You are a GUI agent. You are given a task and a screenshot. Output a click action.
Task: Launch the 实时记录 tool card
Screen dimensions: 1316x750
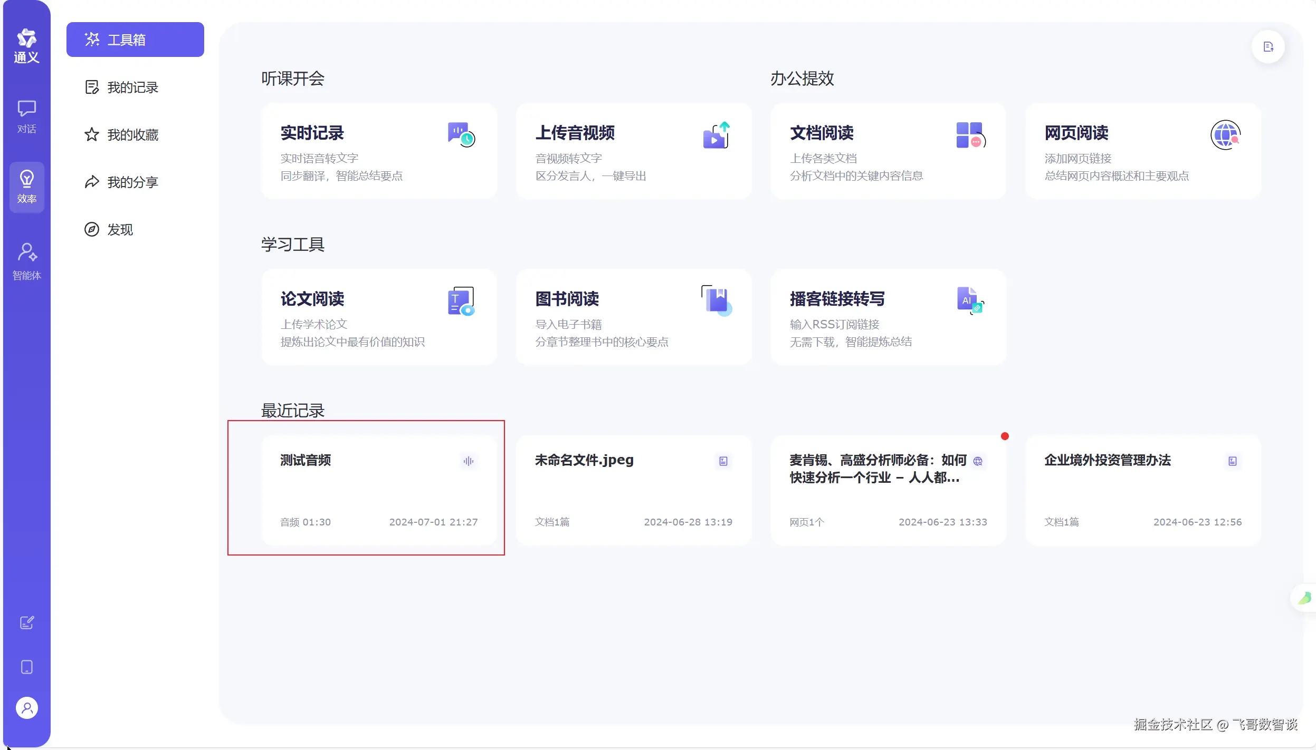pyautogui.click(x=379, y=151)
